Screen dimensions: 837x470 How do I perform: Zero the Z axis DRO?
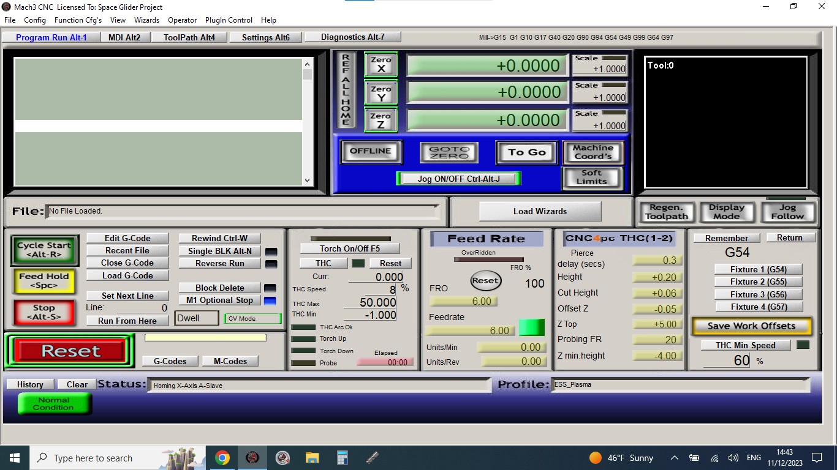(381, 120)
